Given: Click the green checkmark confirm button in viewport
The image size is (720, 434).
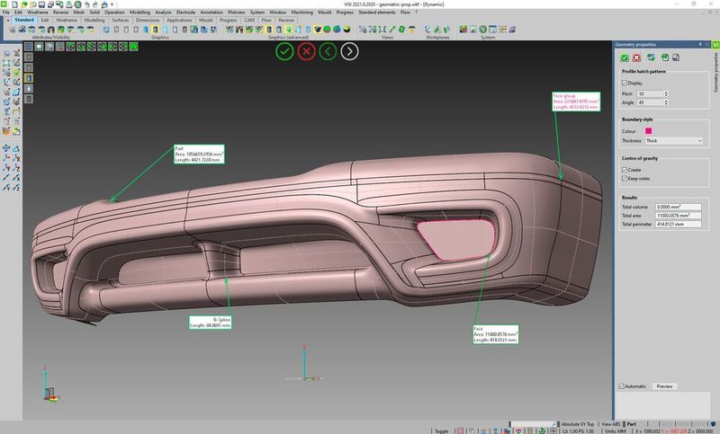Looking at the screenshot, I should coord(284,51).
